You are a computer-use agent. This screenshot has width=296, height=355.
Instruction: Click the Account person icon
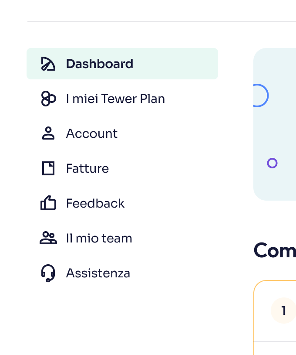48,133
